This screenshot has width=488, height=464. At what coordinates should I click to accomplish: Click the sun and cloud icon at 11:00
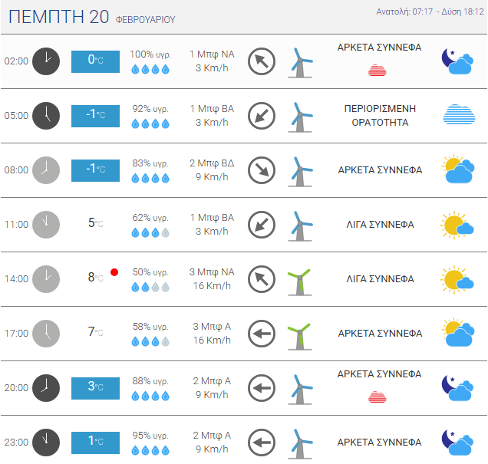pos(457,225)
